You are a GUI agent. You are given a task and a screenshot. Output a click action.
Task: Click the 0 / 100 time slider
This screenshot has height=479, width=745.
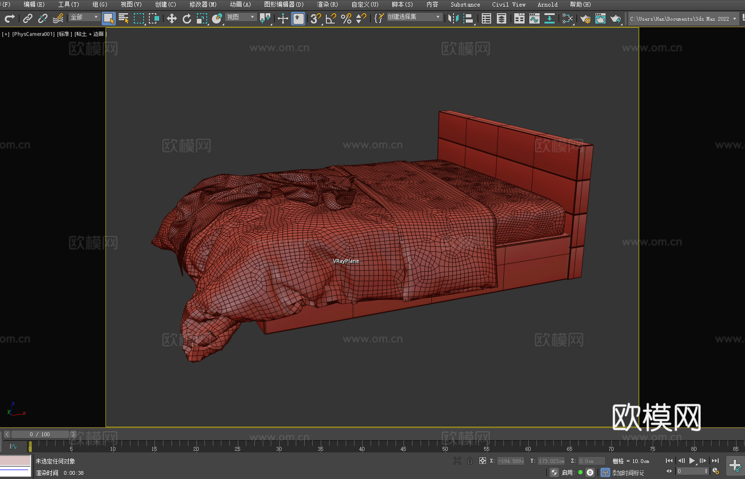coord(40,434)
